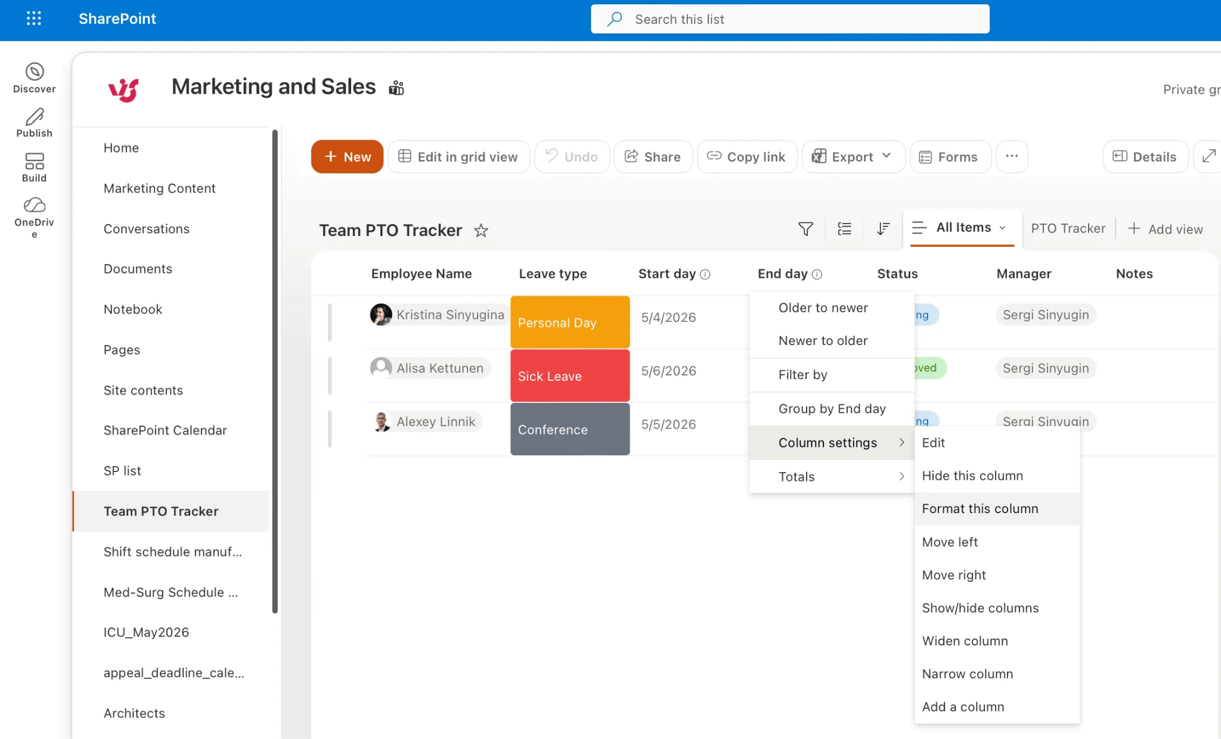Click the Notes column header

pyautogui.click(x=1134, y=274)
